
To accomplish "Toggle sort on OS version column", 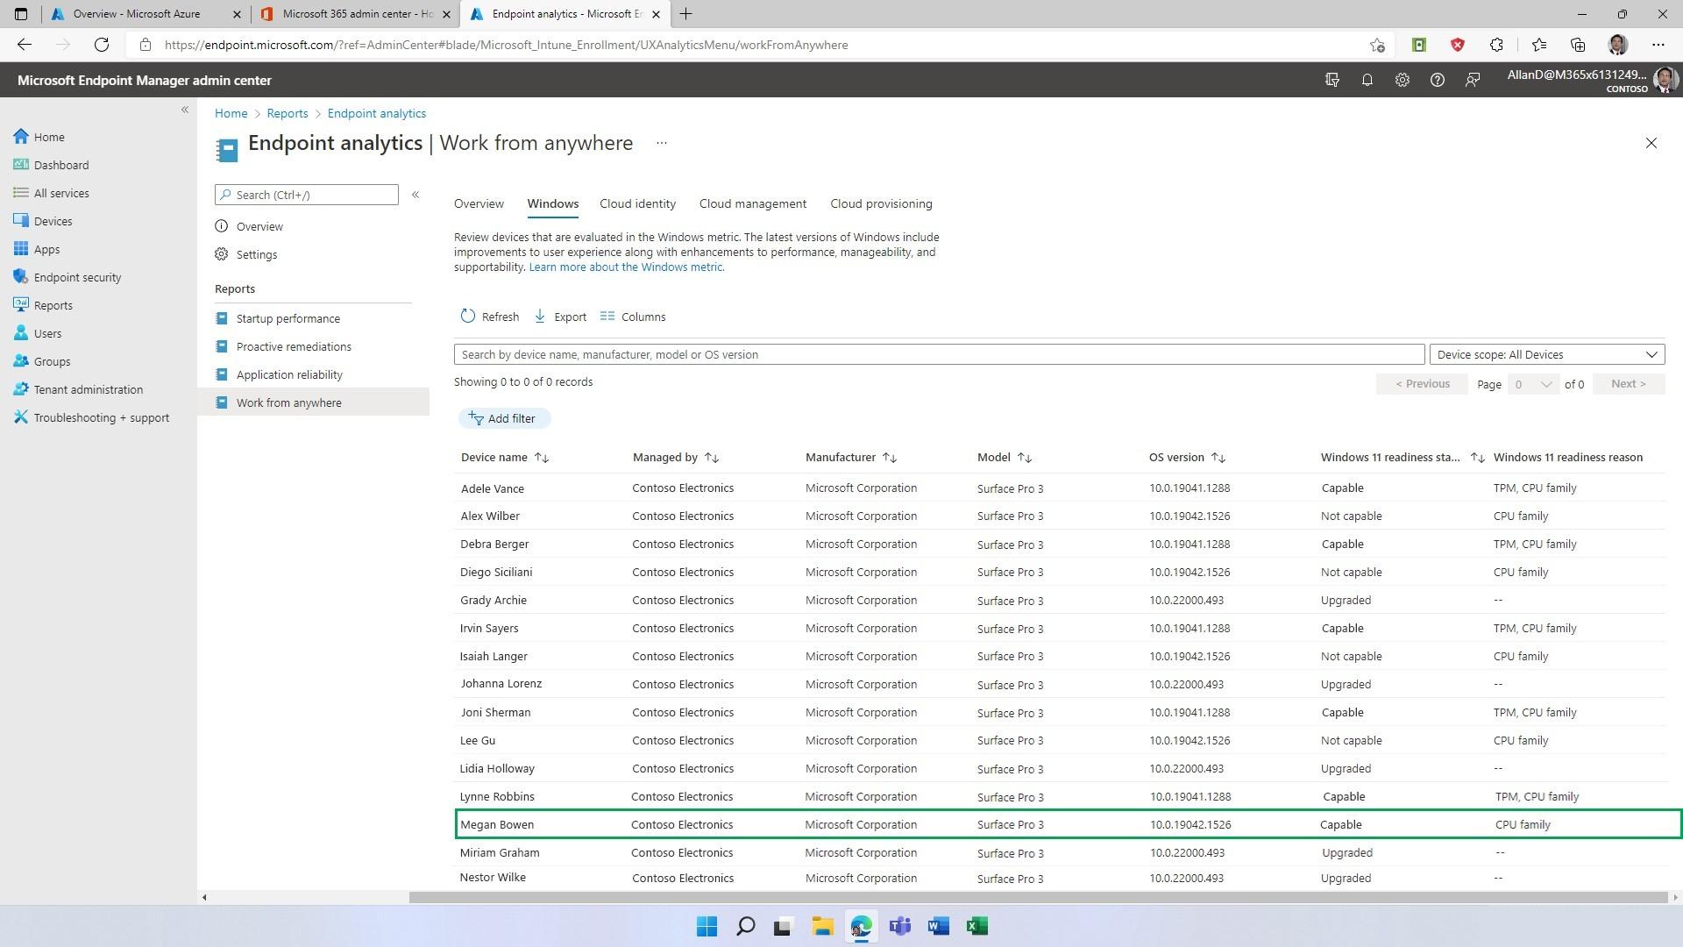I will pyautogui.click(x=1218, y=458).
